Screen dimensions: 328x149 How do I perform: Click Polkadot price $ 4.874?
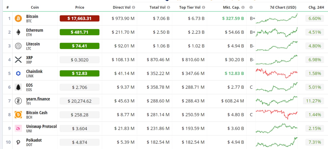pos(79,142)
